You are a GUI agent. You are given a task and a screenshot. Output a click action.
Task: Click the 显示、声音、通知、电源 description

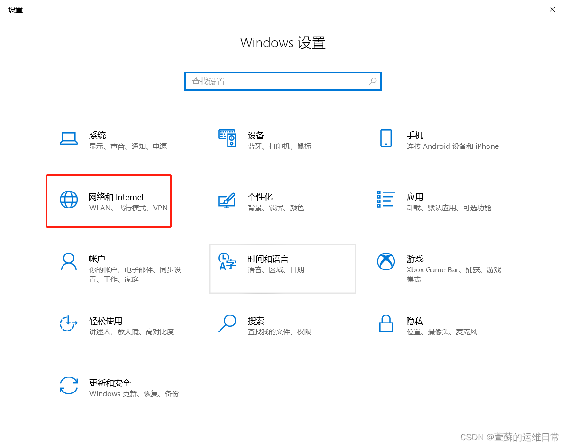(128, 146)
